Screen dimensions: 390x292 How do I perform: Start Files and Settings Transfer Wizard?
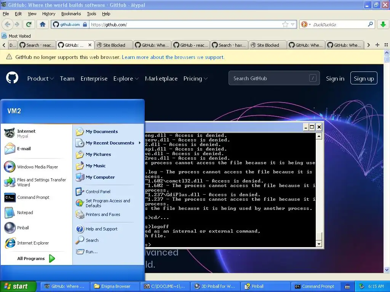point(35,182)
